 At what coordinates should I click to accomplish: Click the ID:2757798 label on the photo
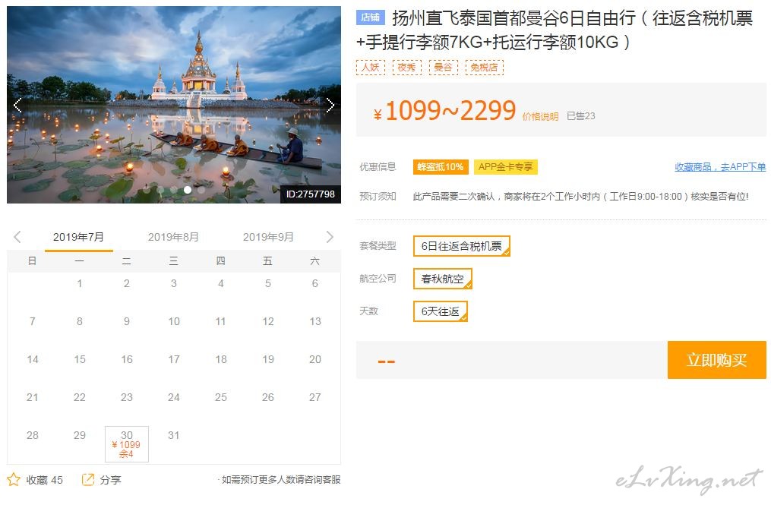click(x=310, y=194)
